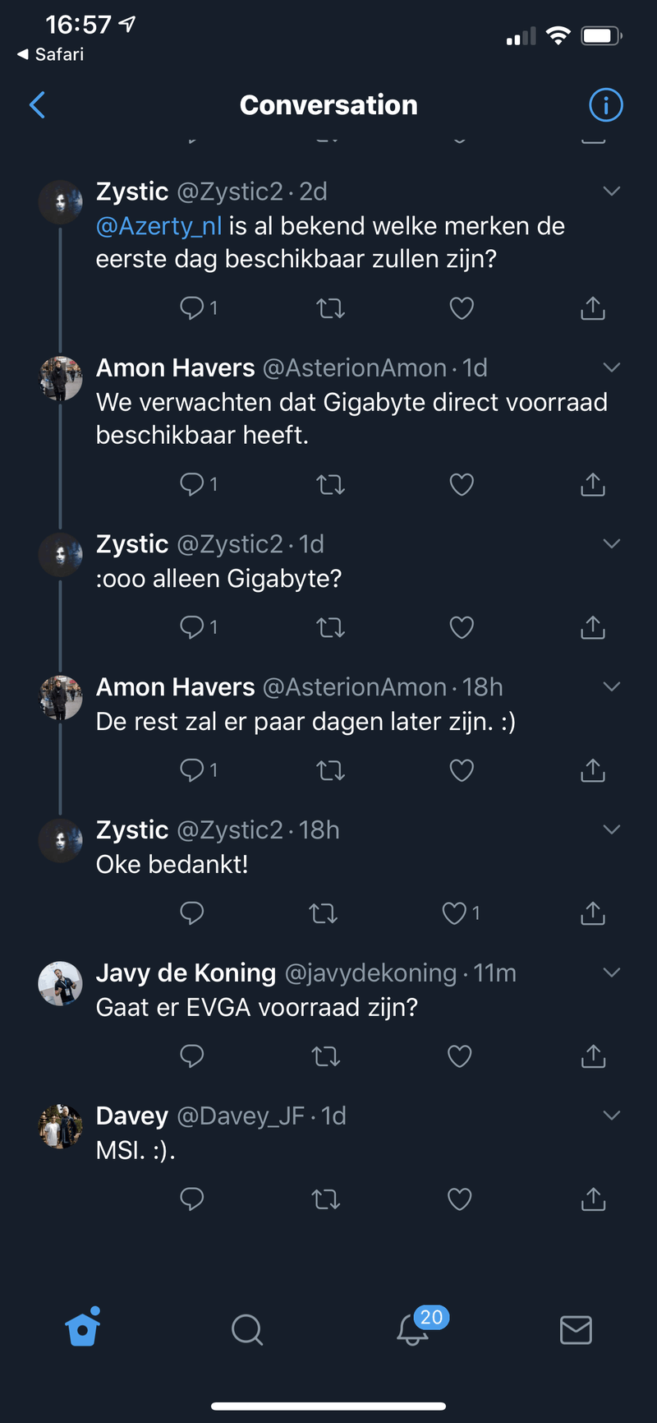The height and width of the screenshot is (1423, 657).
Task: Open options for Davey's tweet
Action: (x=611, y=1115)
